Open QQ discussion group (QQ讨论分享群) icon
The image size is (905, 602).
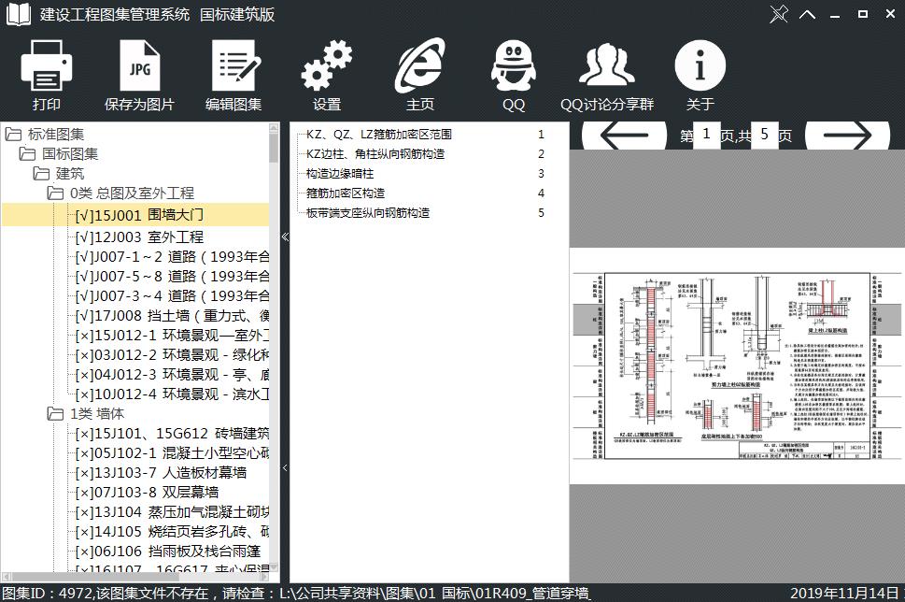[x=607, y=65]
